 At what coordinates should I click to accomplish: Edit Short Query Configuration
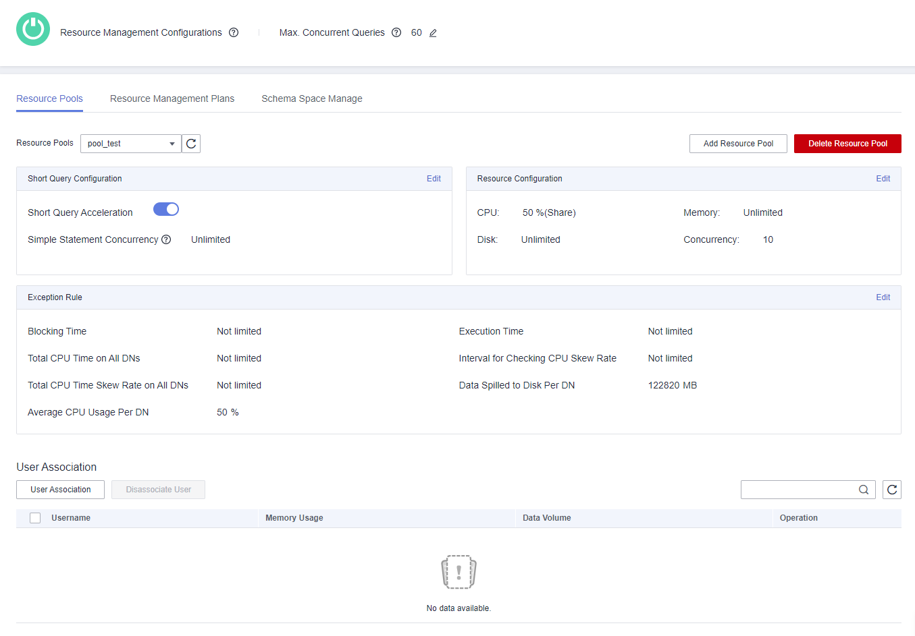(434, 179)
